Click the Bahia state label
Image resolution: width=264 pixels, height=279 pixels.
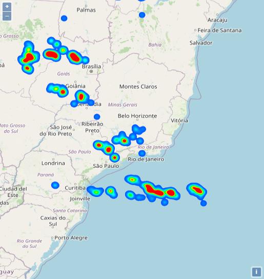(155, 45)
